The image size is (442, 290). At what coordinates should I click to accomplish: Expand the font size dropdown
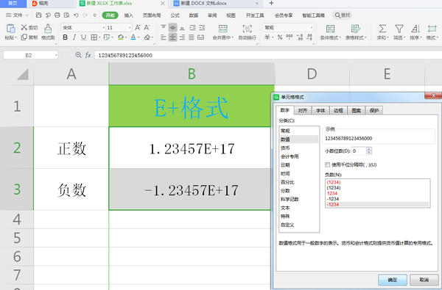[130, 28]
